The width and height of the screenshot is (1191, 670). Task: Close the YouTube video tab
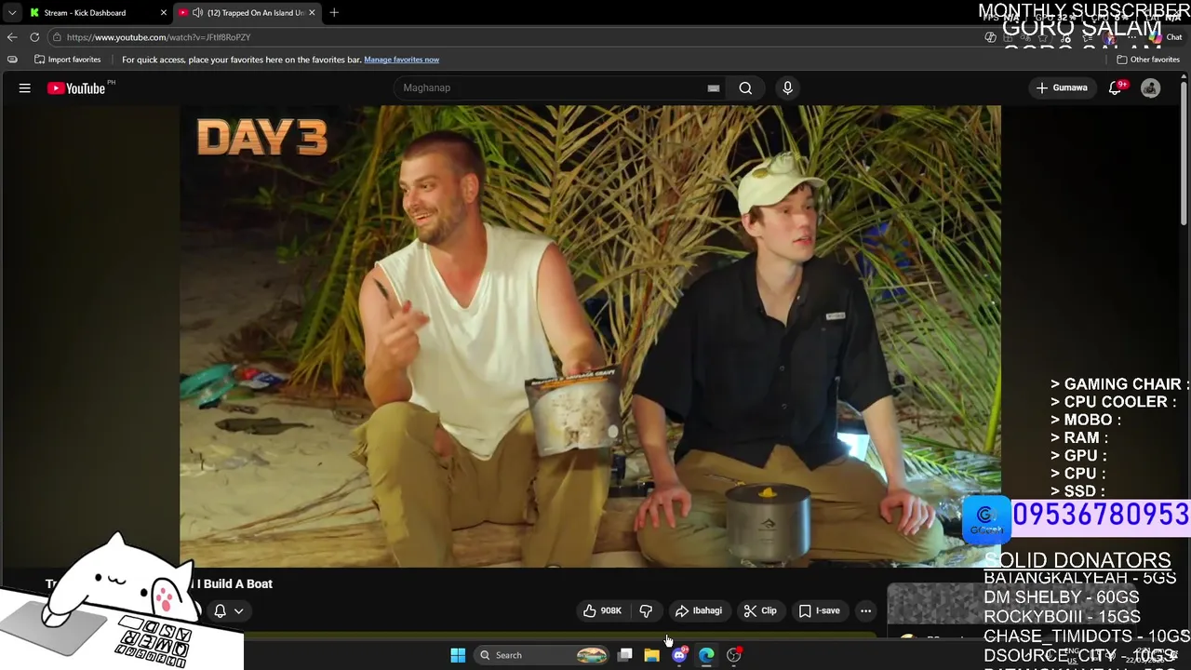click(312, 13)
